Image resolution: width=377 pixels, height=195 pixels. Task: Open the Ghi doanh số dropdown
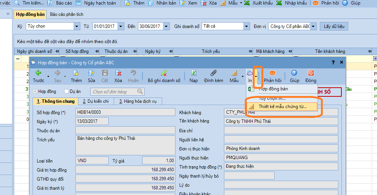click(x=246, y=26)
